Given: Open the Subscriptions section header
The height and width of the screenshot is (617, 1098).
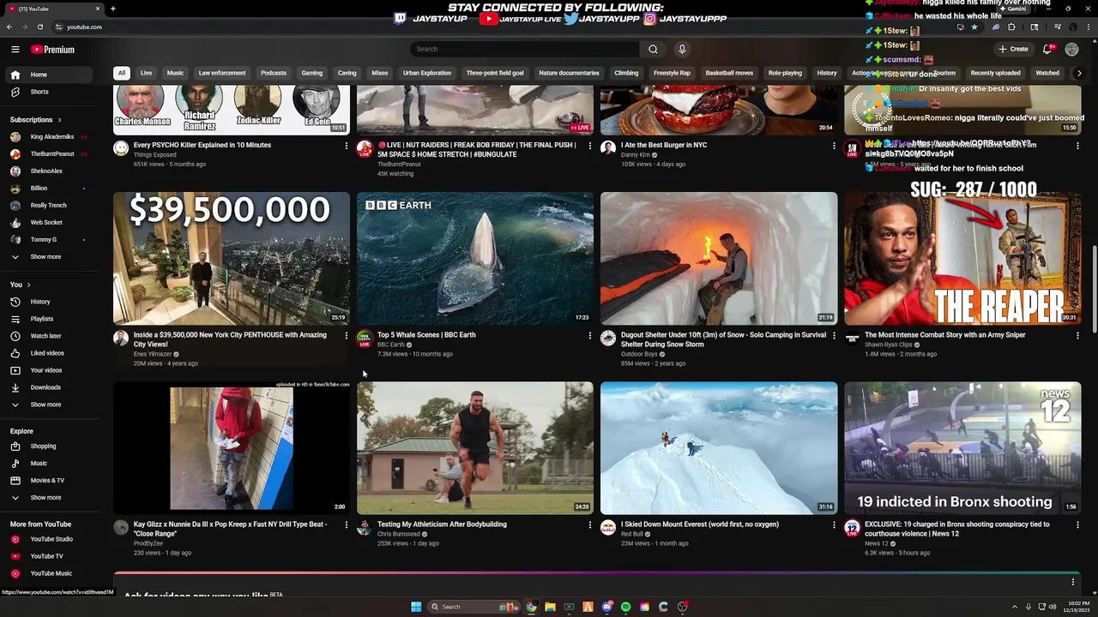Looking at the screenshot, I should [x=36, y=120].
